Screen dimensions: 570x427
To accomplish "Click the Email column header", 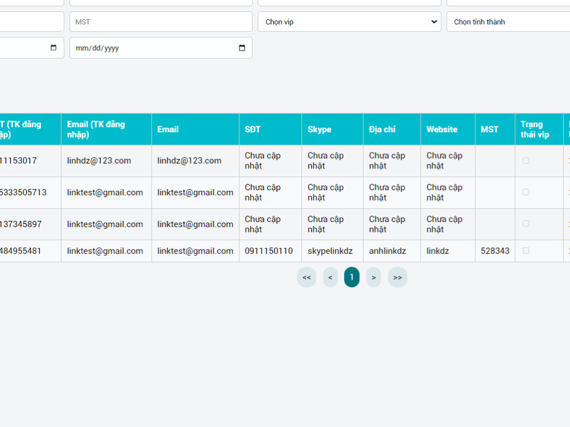I will (195, 129).
